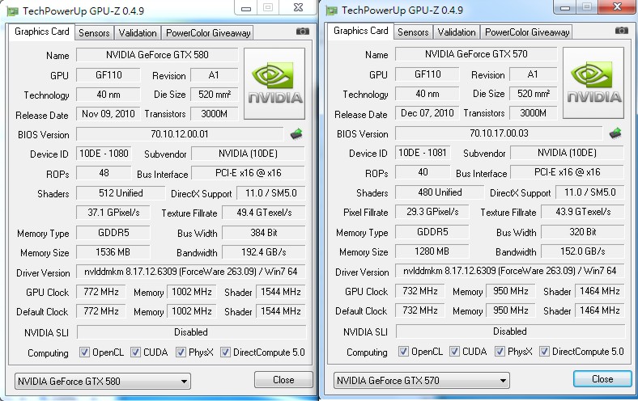Toggle DirectCompute 5.0 checkbox in GTX 570 window
Image resolution: width=638 pixels, height=401 pixels.
544,352
